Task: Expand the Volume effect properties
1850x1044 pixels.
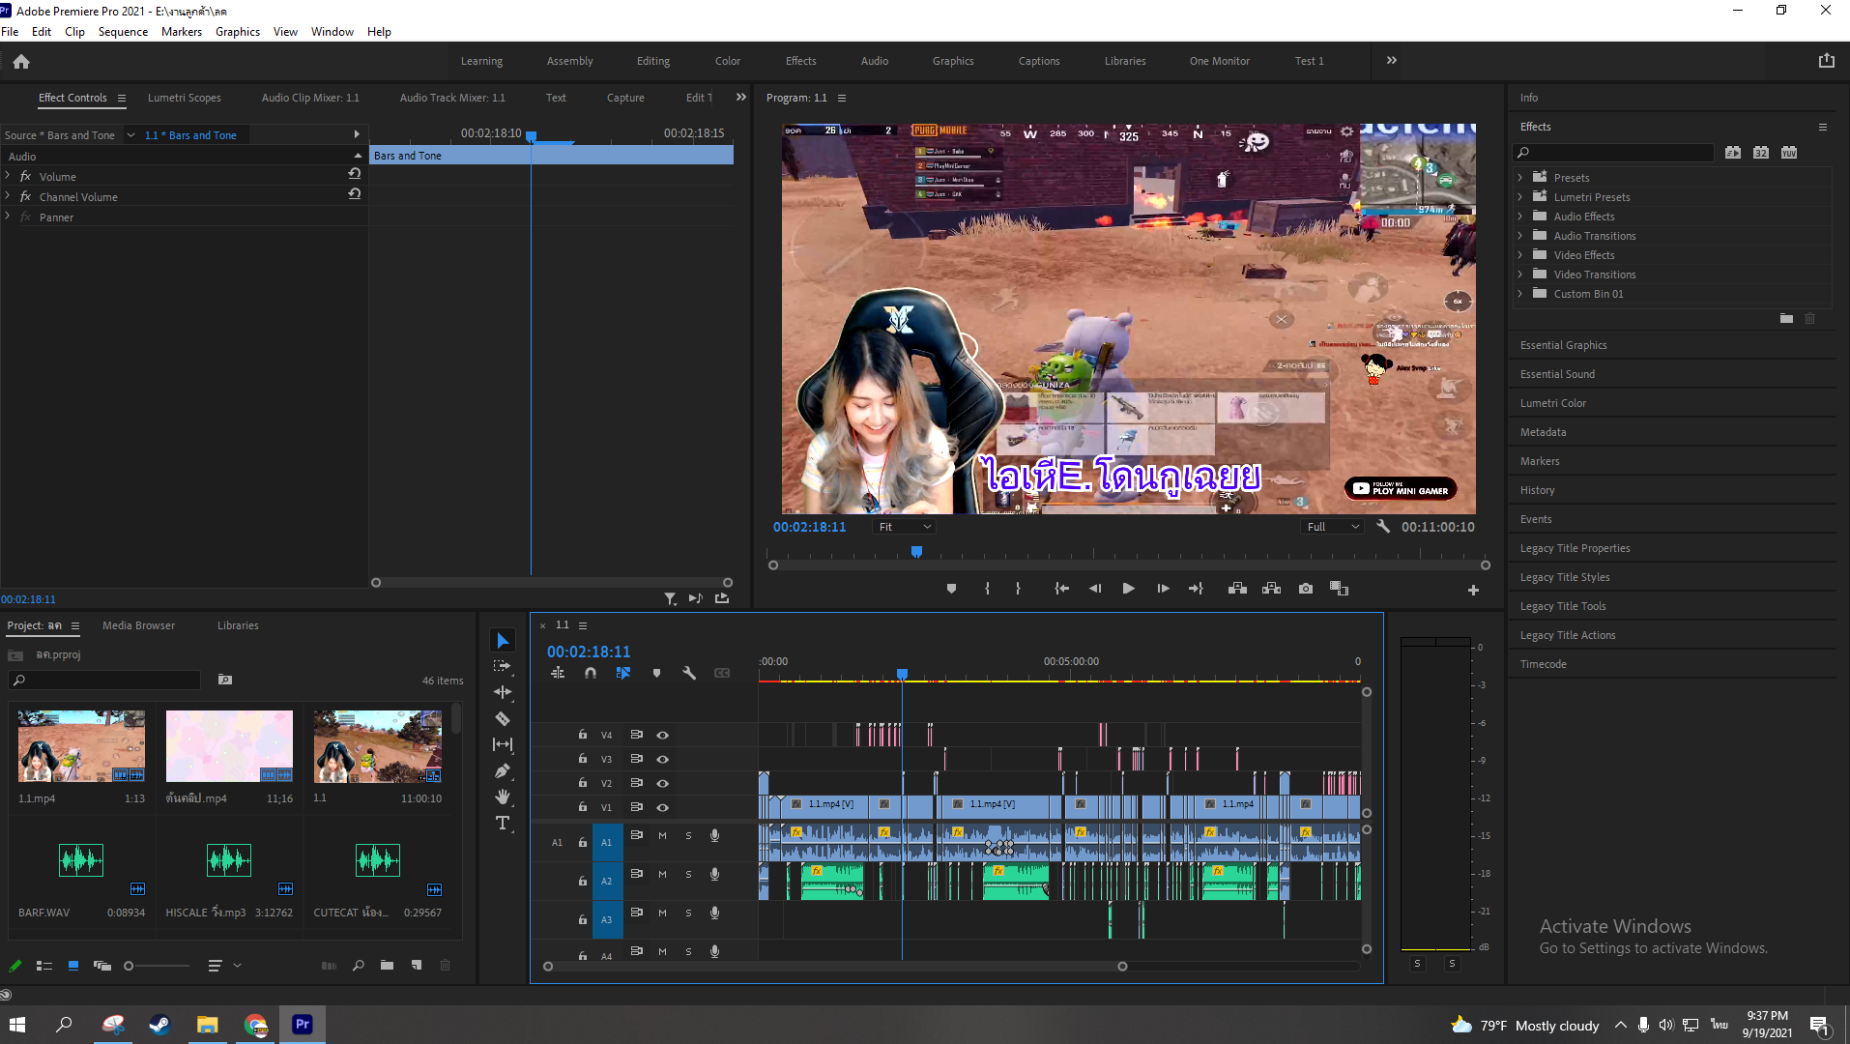Action: tap(8, 176)
